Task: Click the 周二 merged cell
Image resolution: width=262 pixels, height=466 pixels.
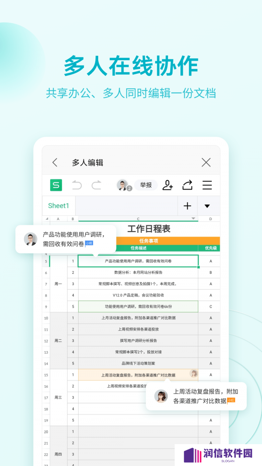Action: 59,341
